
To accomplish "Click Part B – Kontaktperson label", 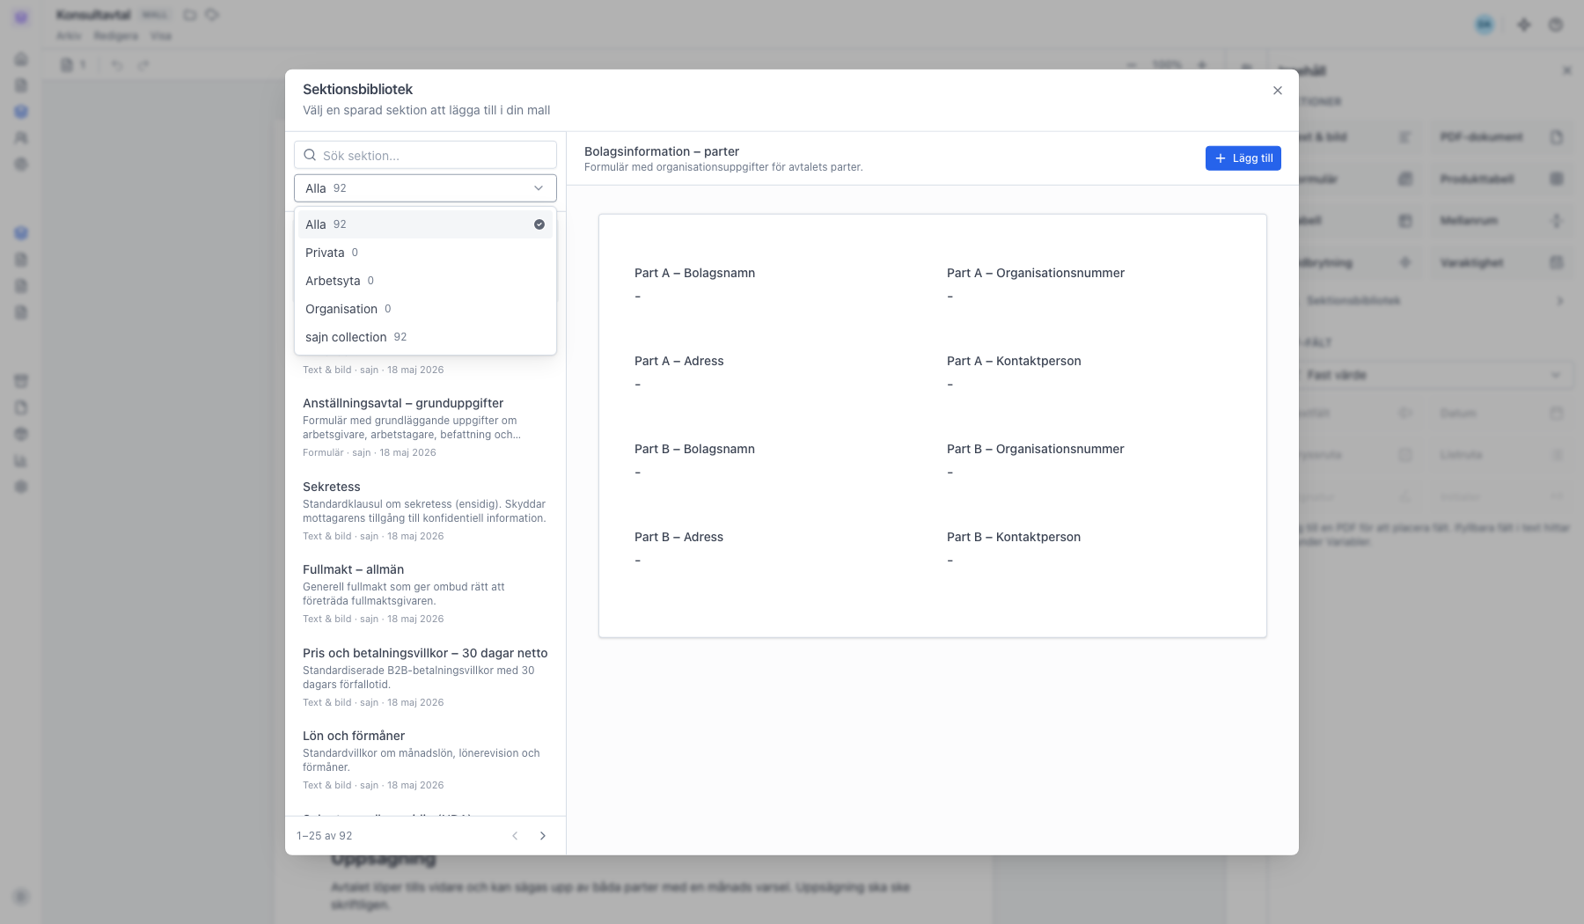I will point(1014,537).
